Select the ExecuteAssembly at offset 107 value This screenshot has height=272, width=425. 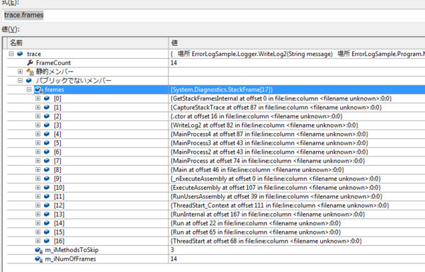click(276, 188)
